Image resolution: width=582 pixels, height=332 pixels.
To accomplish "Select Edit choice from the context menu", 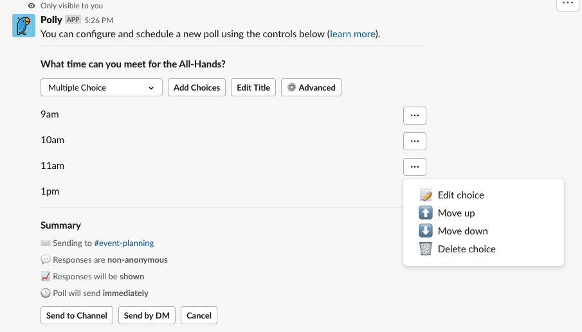I will pyautogui.click(x=460, y=195).
